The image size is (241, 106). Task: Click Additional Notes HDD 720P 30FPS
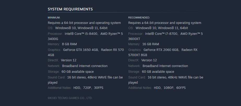[75, 88]
